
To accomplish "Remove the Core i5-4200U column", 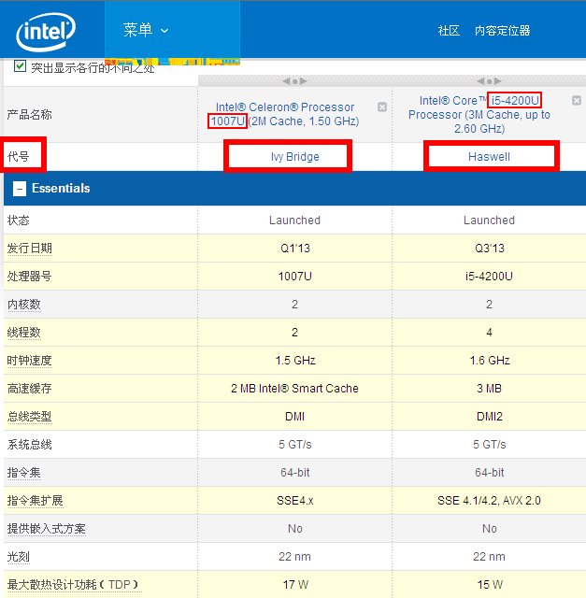I will 577,100.
